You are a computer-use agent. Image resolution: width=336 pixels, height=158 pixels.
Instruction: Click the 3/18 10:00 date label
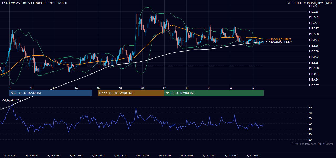pyautogui.click(x=32, y=155)
